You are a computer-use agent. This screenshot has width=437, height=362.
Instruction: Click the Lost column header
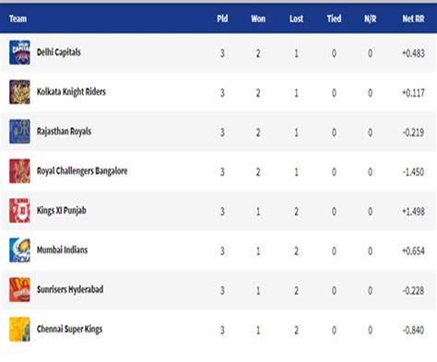coord(296,18)
